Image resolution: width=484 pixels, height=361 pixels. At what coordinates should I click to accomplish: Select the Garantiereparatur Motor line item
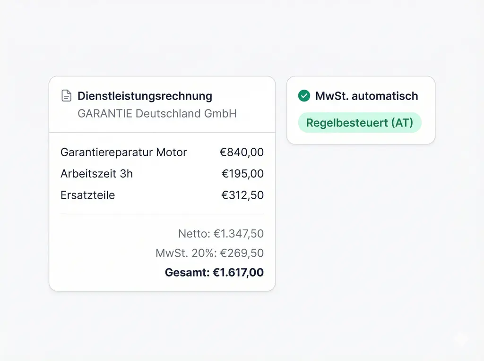[x=124, y=152]
